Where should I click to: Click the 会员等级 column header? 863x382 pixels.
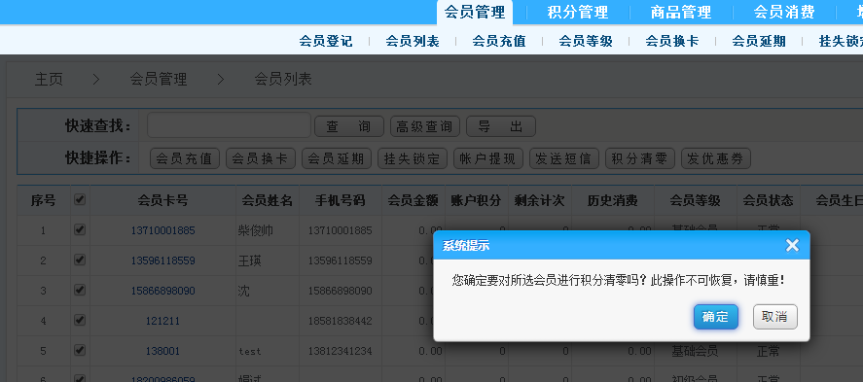point(695,200)
